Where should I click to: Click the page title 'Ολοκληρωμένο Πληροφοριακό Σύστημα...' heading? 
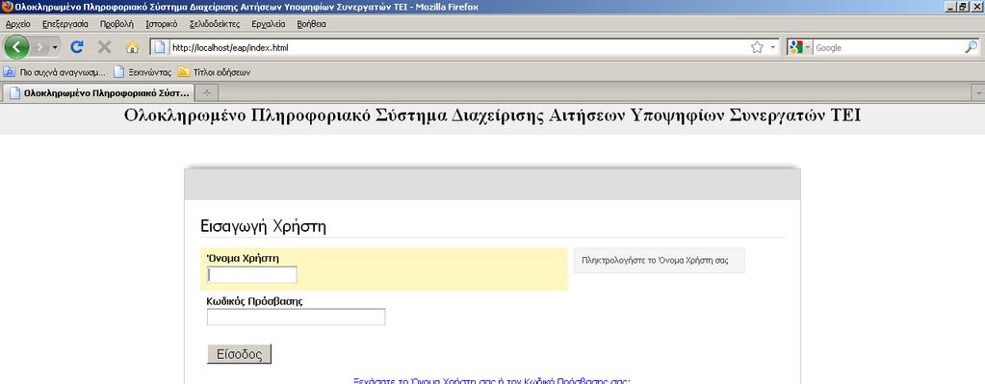point(493,116)
